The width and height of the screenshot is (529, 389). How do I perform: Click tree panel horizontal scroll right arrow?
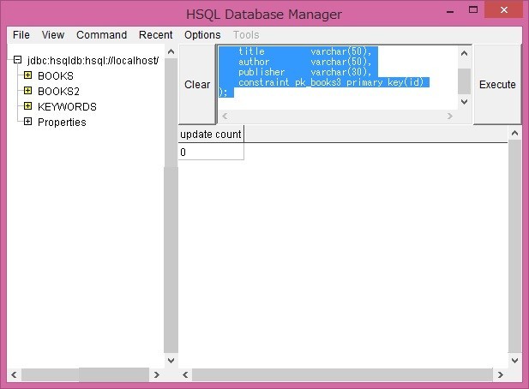coord(157,374)
